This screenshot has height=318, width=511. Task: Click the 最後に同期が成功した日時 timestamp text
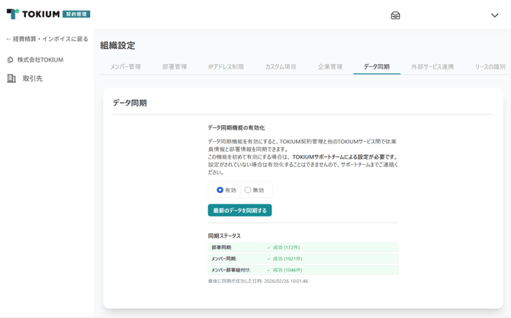coord(258,281)
